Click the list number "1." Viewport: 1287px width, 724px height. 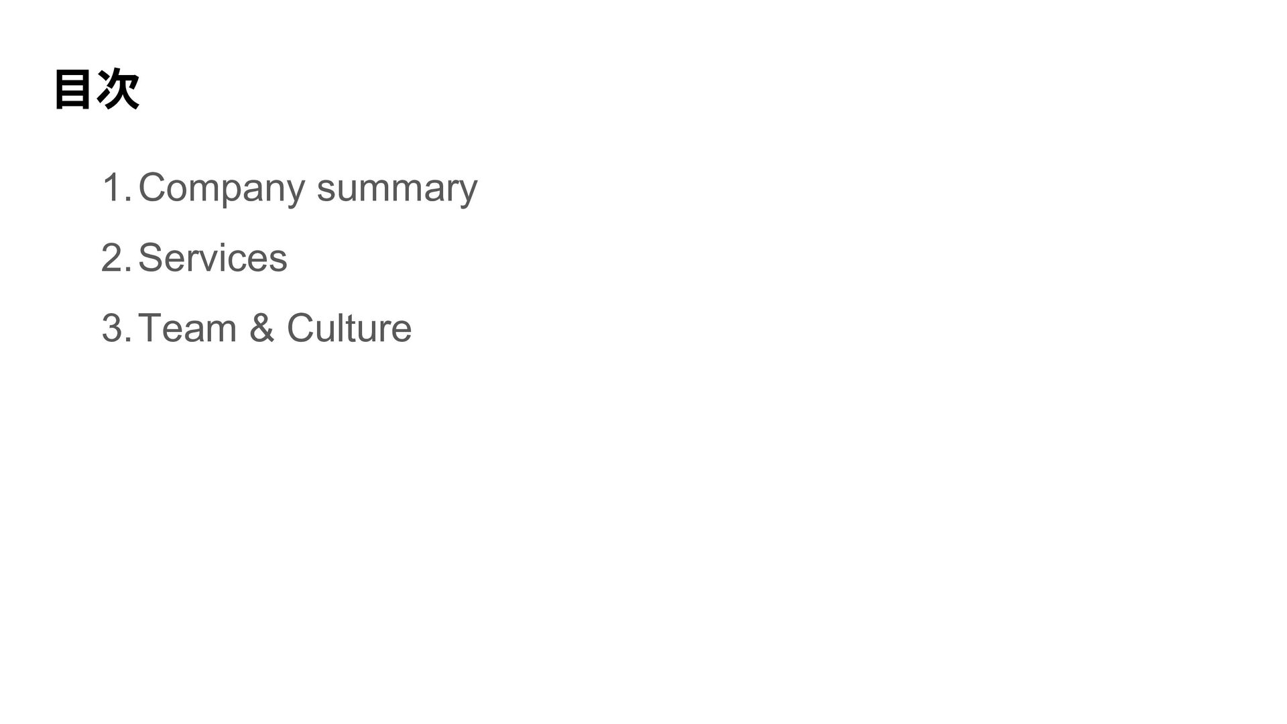pos(117,188)
